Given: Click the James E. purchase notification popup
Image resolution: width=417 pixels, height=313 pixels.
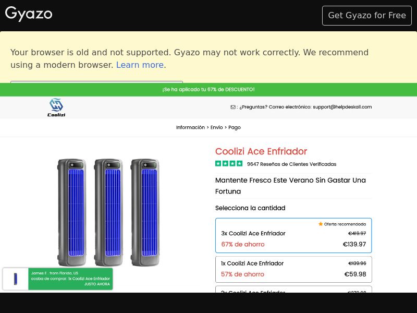Looking at the screenshot, I should 58,279.
